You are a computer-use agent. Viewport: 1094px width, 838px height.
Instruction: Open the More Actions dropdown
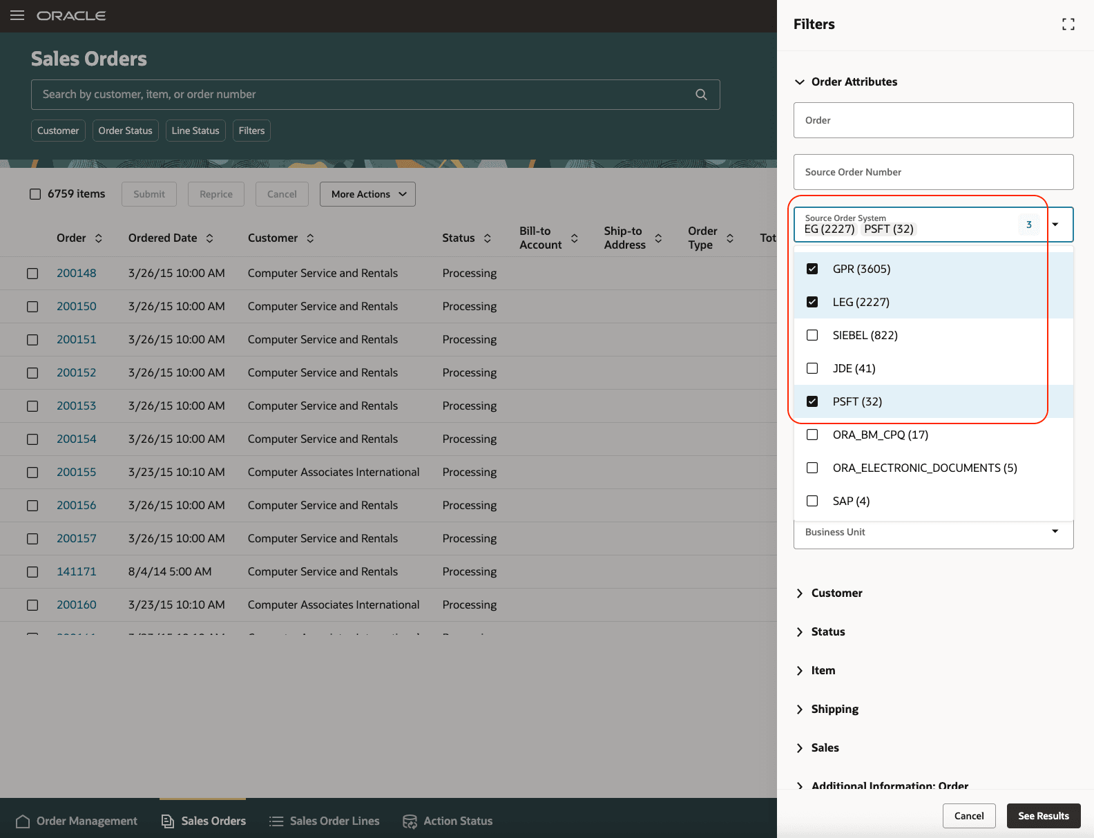(x=367, y=194)
